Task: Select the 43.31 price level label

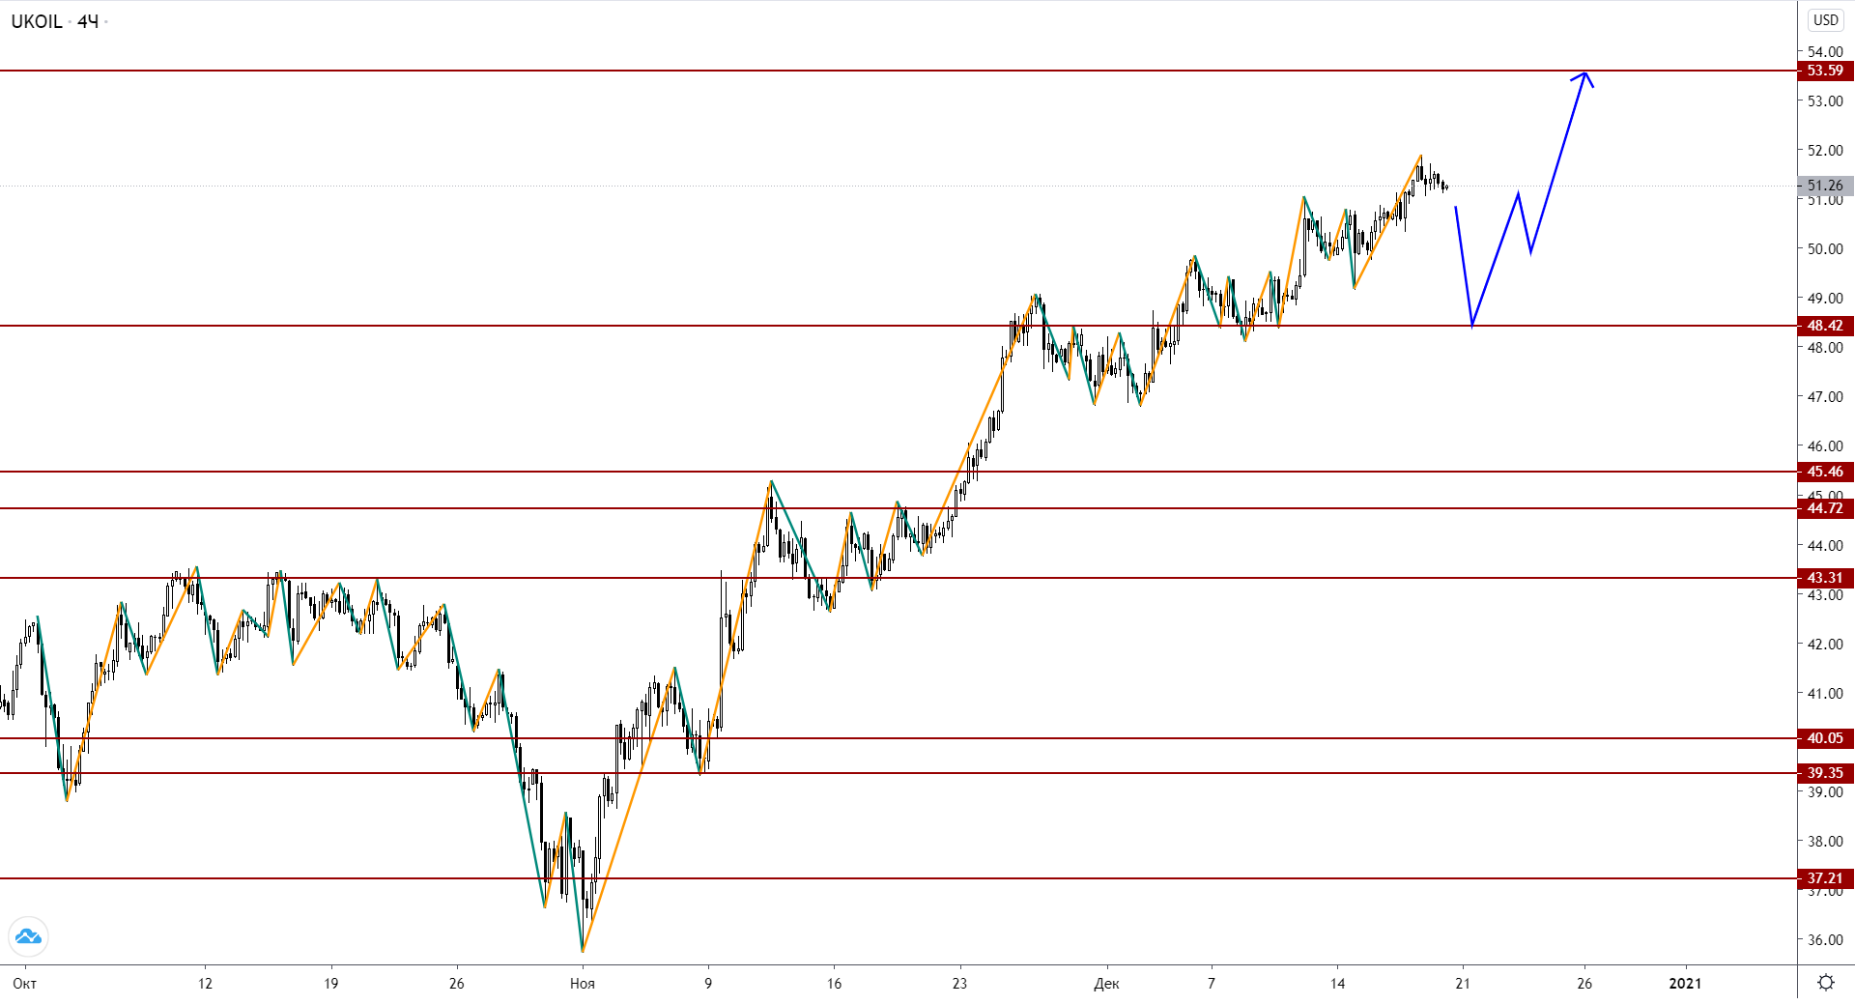Action: coord(1825,578)
